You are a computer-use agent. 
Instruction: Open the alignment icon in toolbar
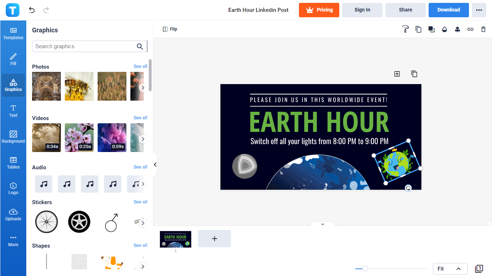[457, 29]
